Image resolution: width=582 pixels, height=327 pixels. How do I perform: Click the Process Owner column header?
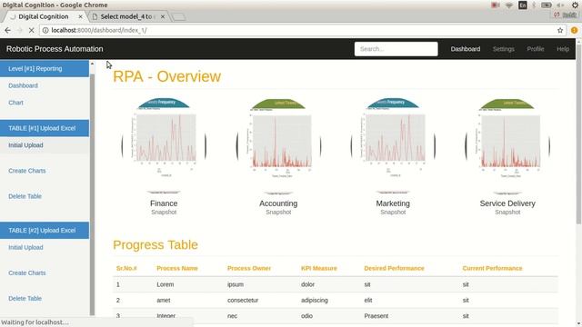coord(249,269)
